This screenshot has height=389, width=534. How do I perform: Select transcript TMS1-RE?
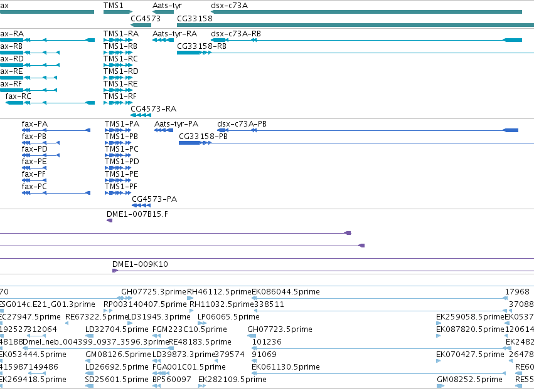(120, 84)
